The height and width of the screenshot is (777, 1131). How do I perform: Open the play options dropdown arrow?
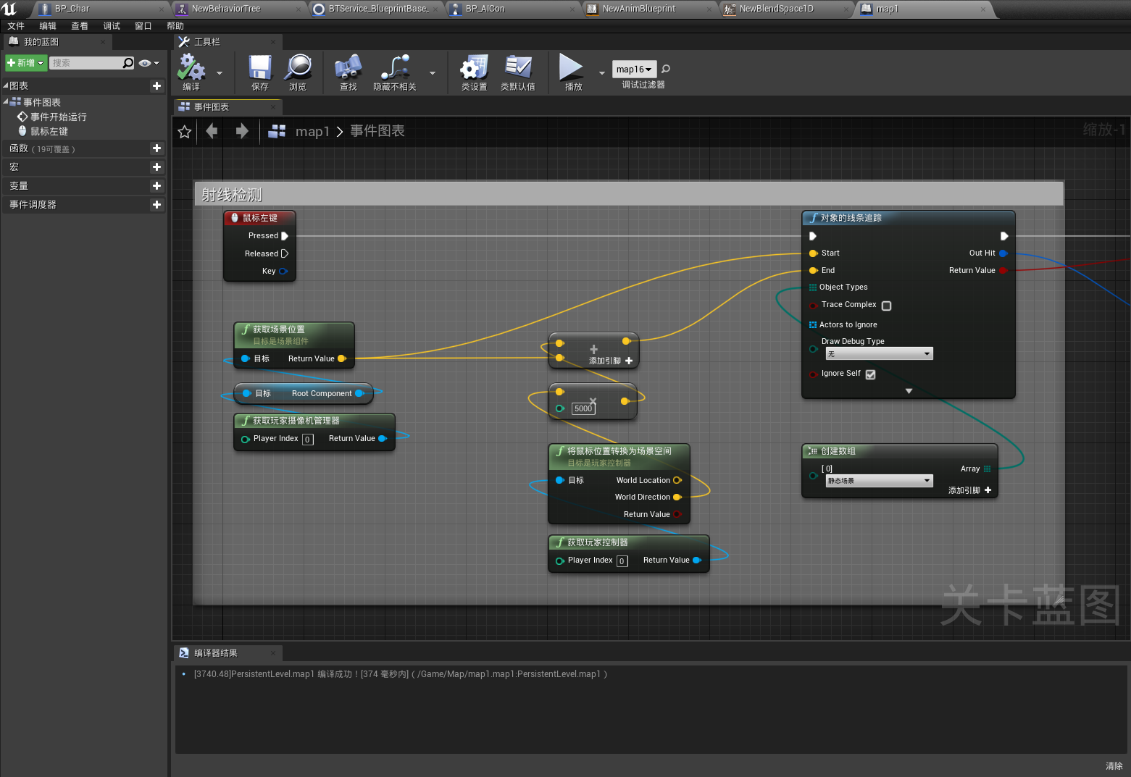[601, 73]
